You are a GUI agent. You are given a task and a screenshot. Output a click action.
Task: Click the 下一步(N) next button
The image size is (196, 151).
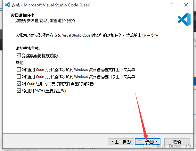148,142
